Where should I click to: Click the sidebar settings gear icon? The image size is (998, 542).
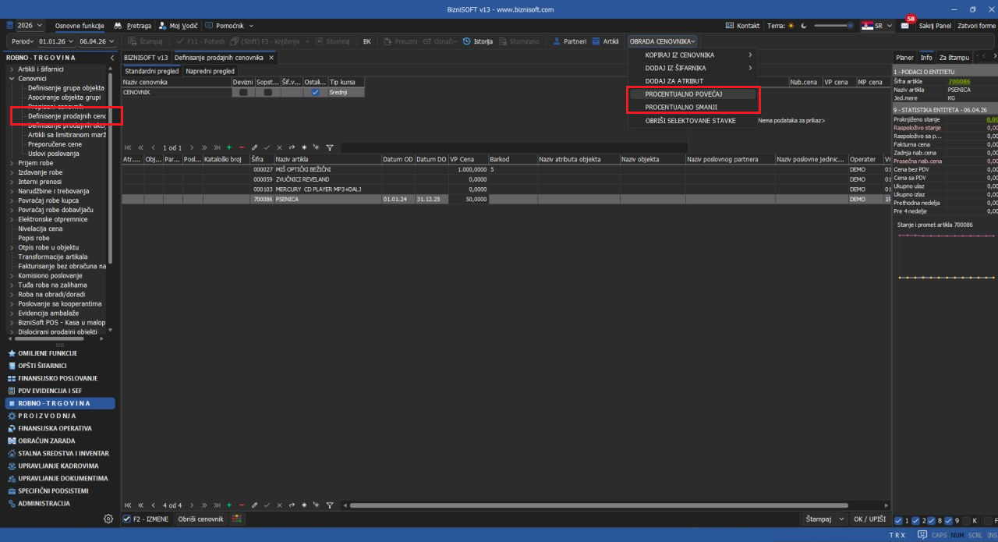click(x=108, y=519)
